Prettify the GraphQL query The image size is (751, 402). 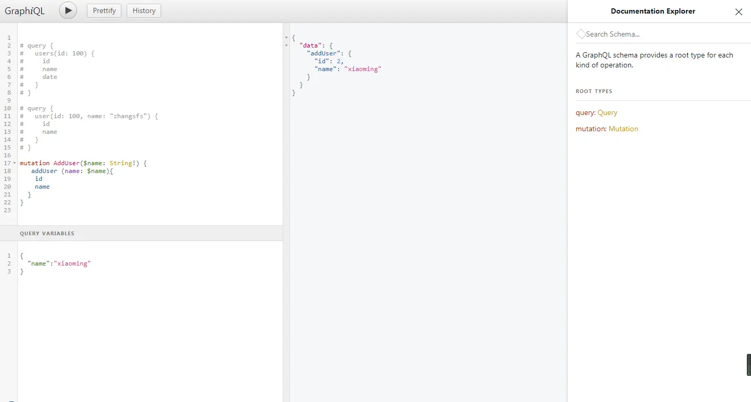104,10
